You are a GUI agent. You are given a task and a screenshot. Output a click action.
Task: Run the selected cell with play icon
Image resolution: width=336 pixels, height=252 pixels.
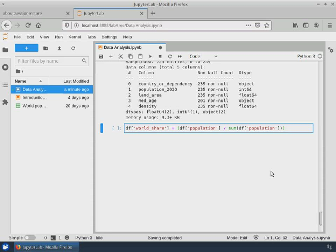coord(150,56)
